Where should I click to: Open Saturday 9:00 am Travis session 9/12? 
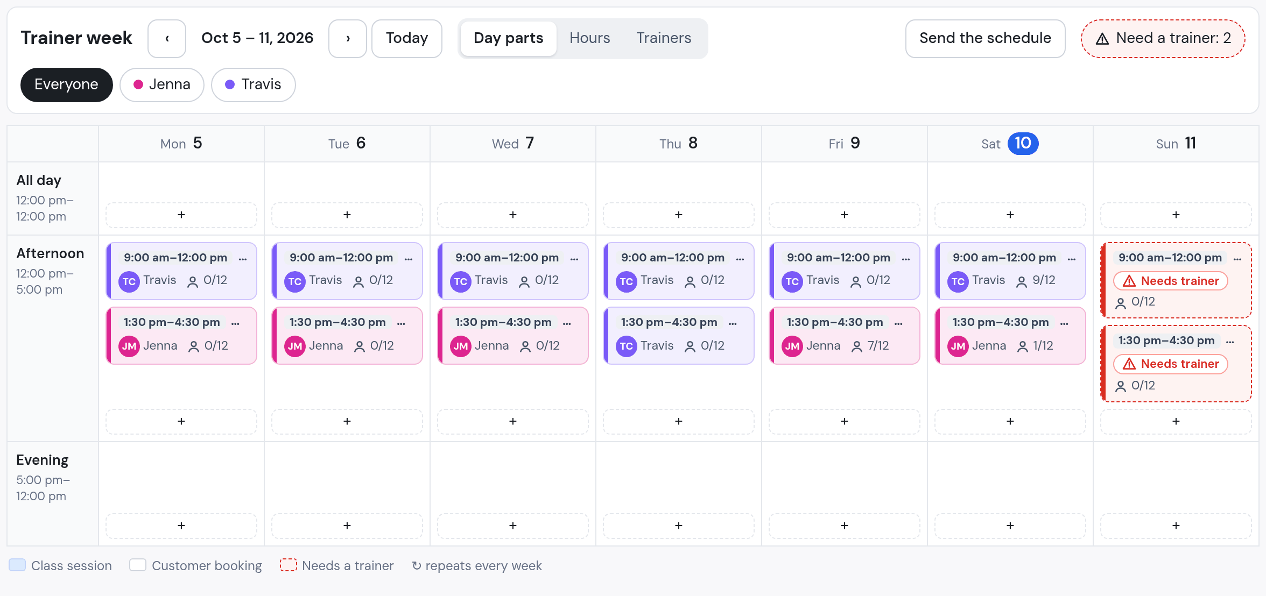pyautogui.click(x=1010, y=271)
